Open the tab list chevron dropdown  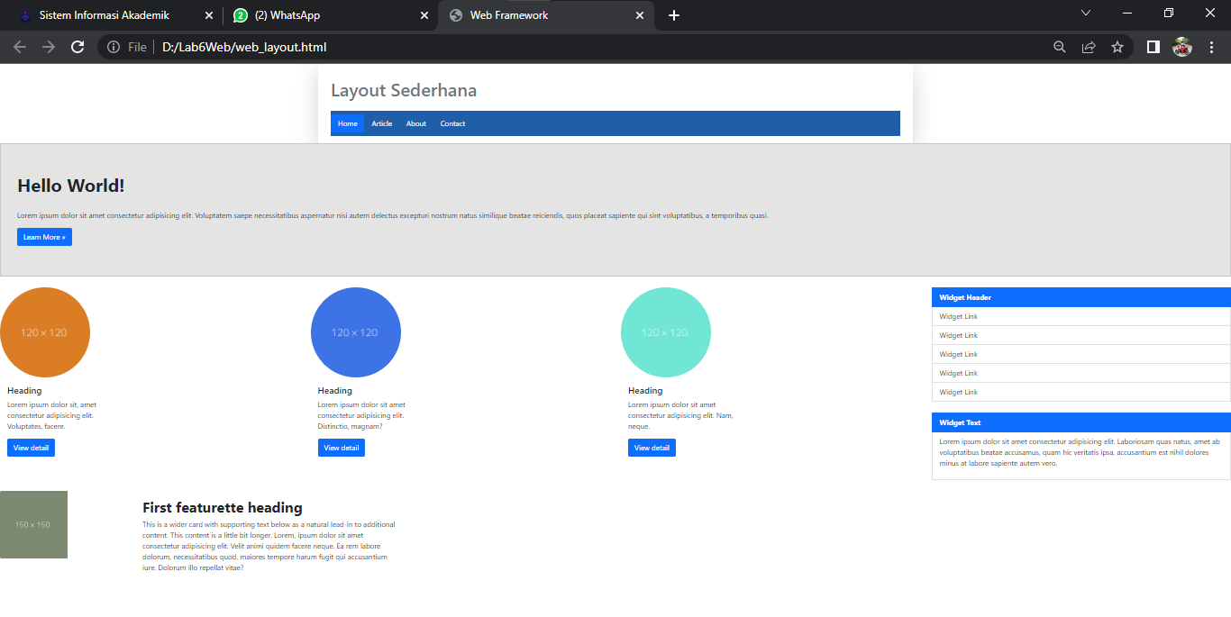click(x=1086, y=13)
